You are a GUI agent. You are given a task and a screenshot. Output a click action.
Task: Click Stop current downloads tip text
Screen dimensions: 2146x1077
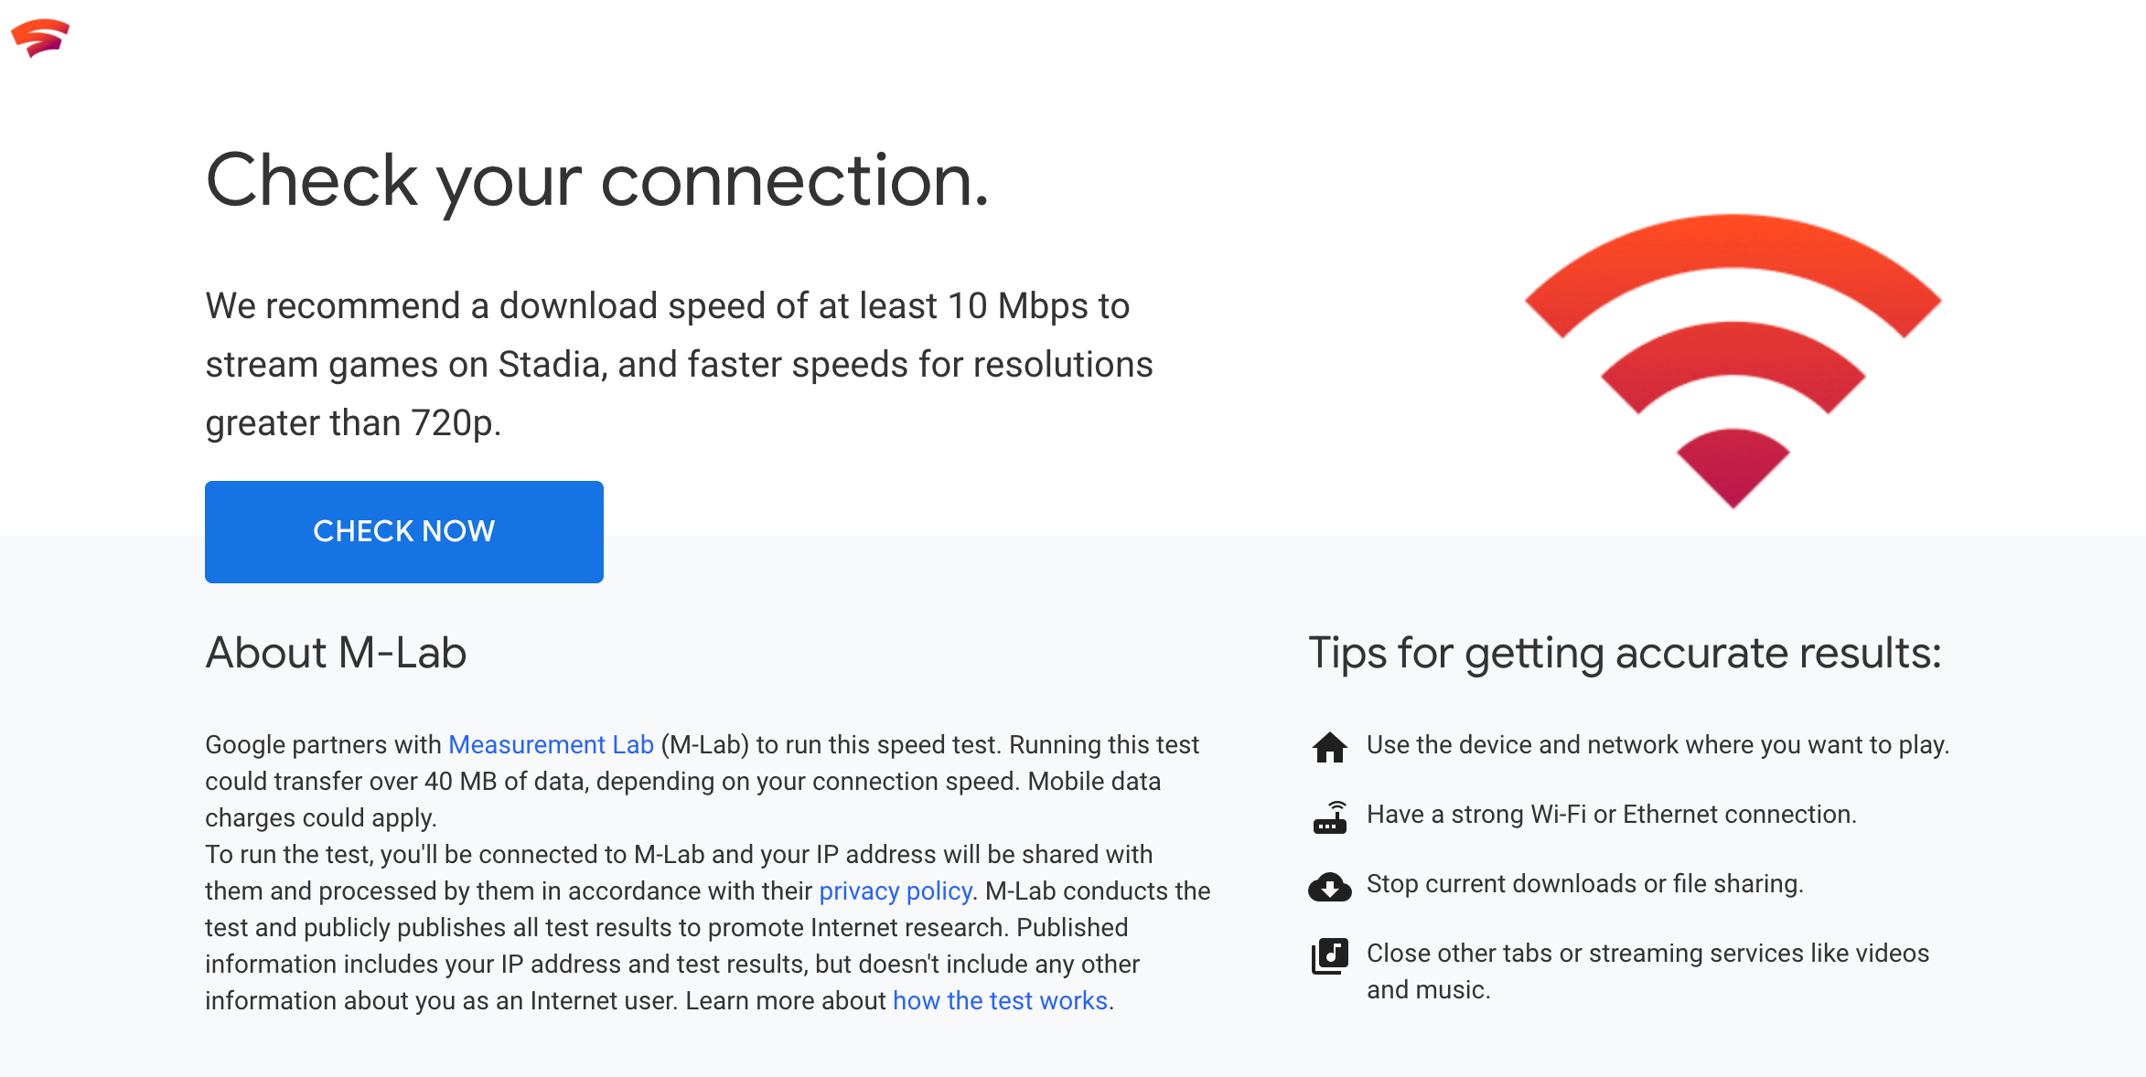point(1584,884)
